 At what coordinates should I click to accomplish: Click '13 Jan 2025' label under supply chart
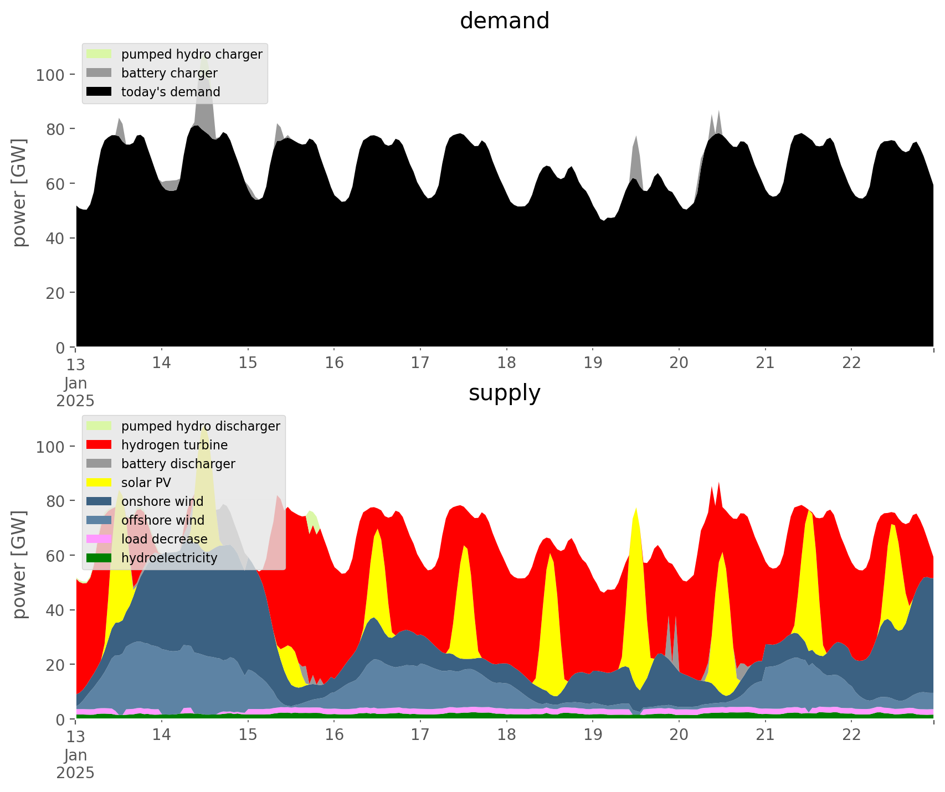pyautogui.click(x=75, y=754)
